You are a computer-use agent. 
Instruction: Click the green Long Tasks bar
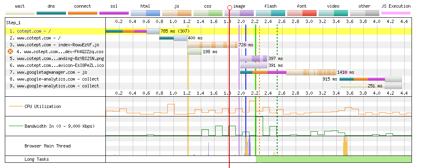pos(333,159)
